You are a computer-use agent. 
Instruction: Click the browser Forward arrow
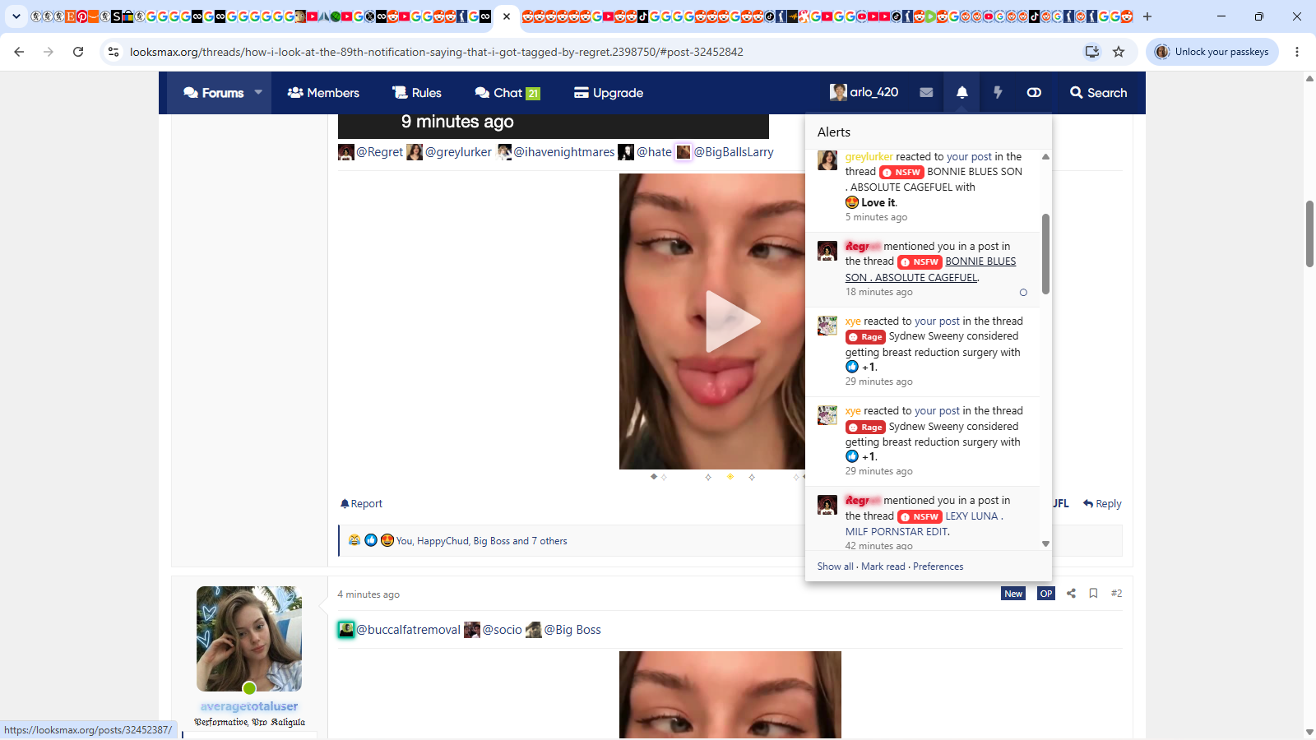click(49, 52)
